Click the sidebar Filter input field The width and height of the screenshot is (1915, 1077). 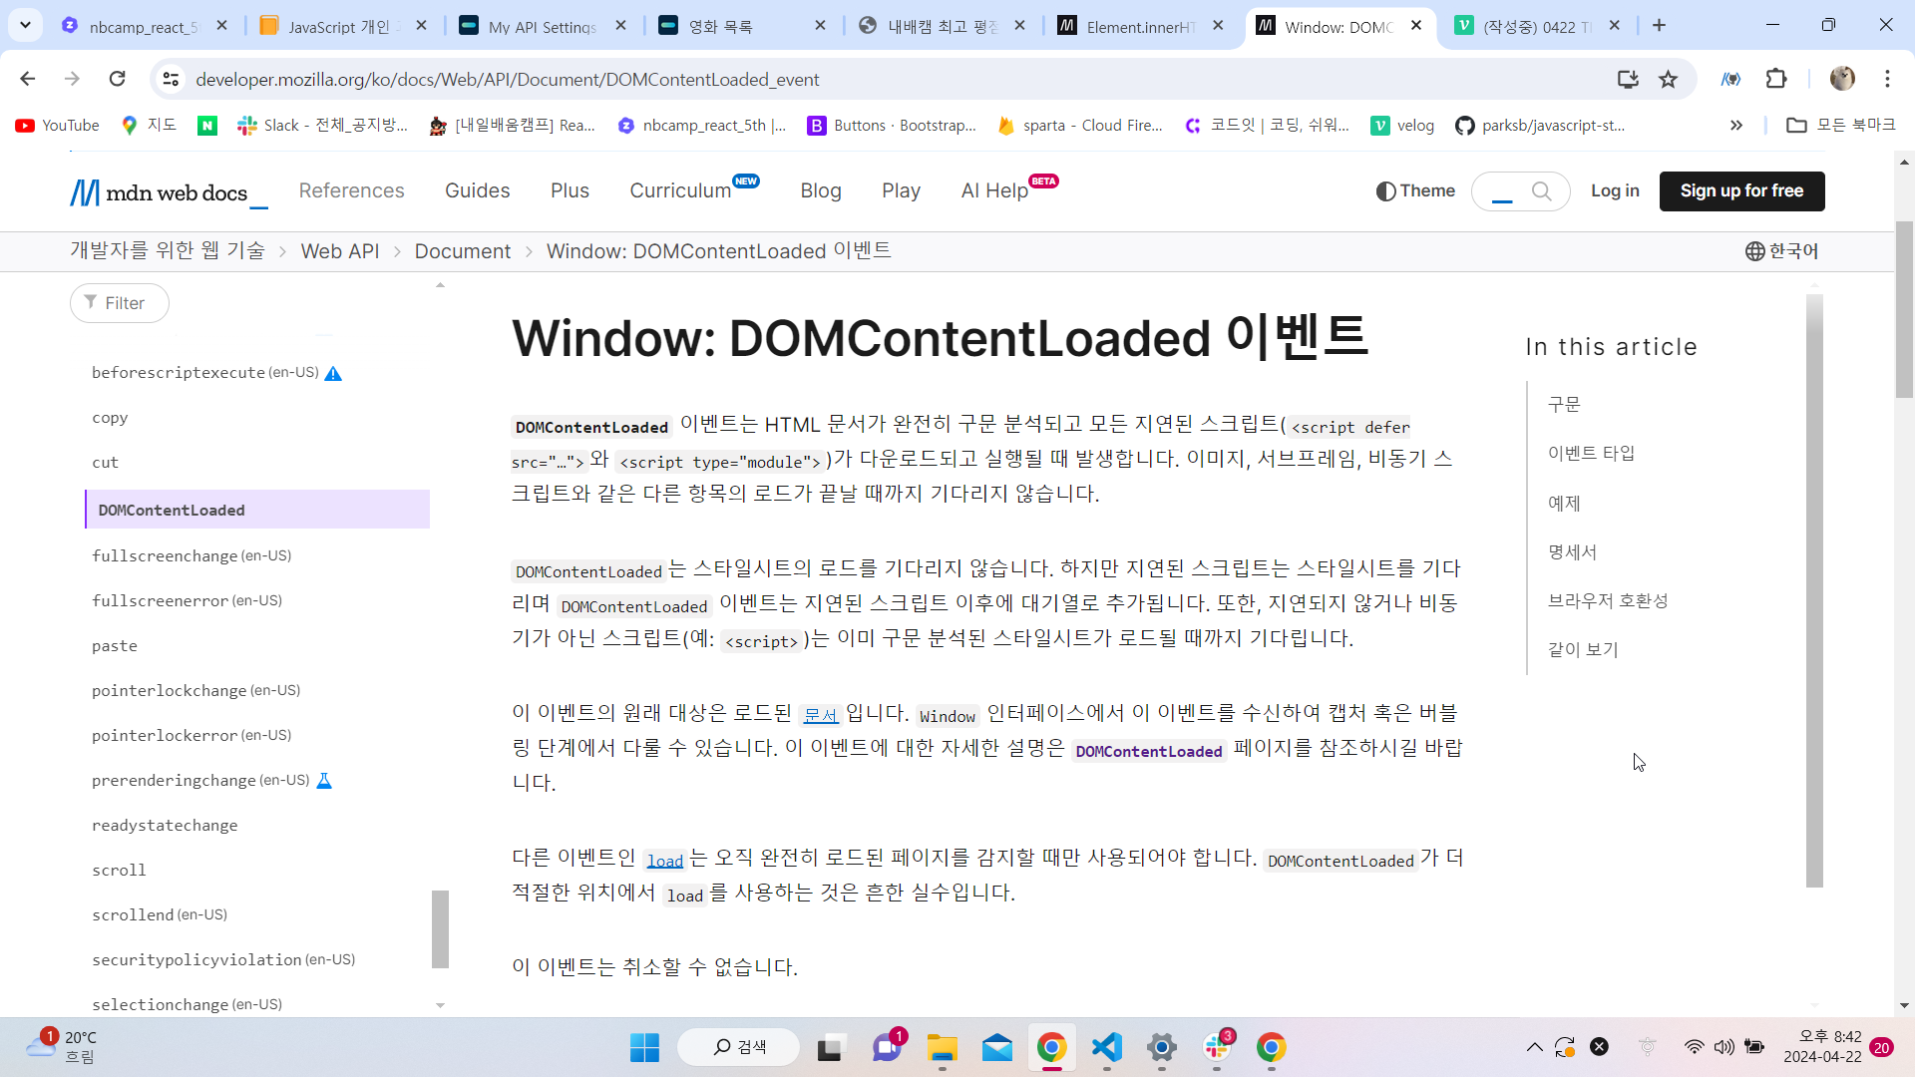point(121,303)
